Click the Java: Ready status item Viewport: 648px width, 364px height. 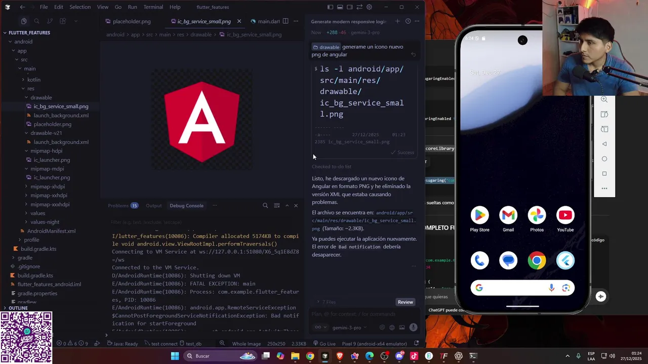point(123,344)
